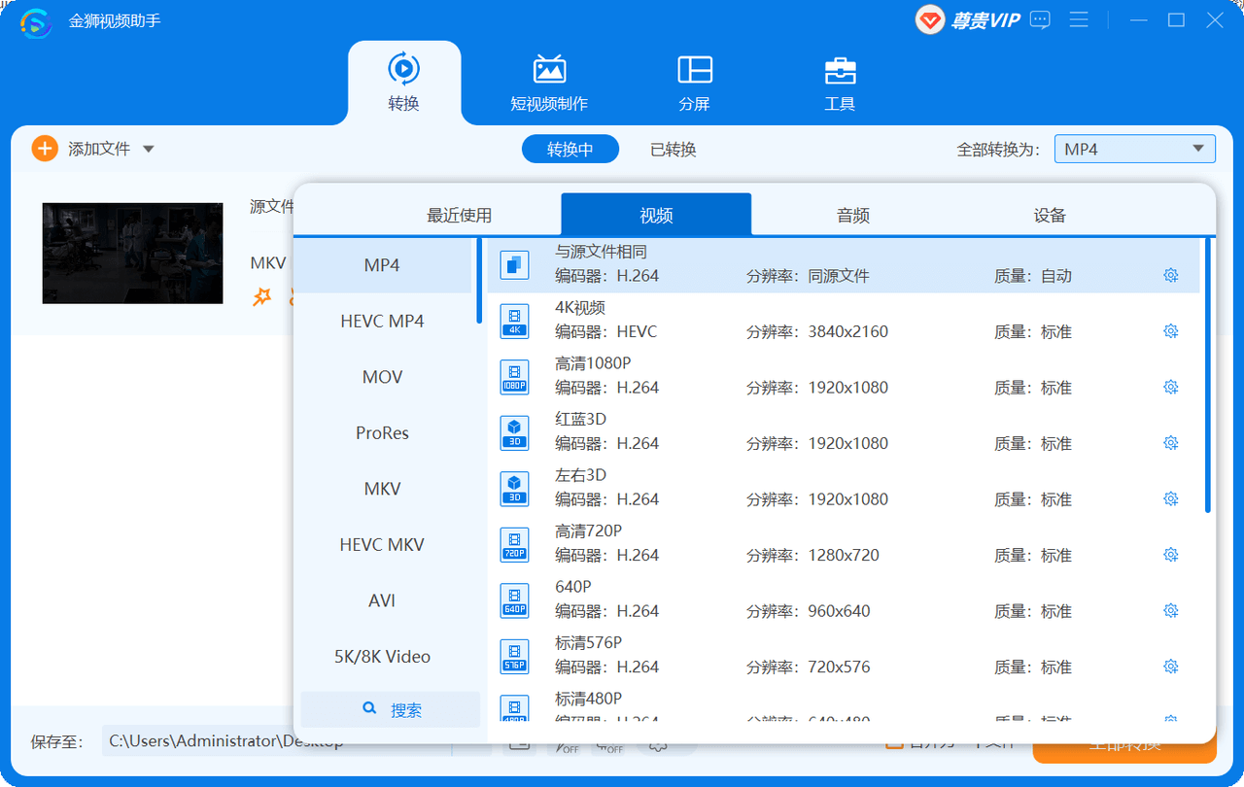Viewport: 1244px width, 787px height.
Task: Open the 分屏 split-screen icon
Action: [695, 70]
